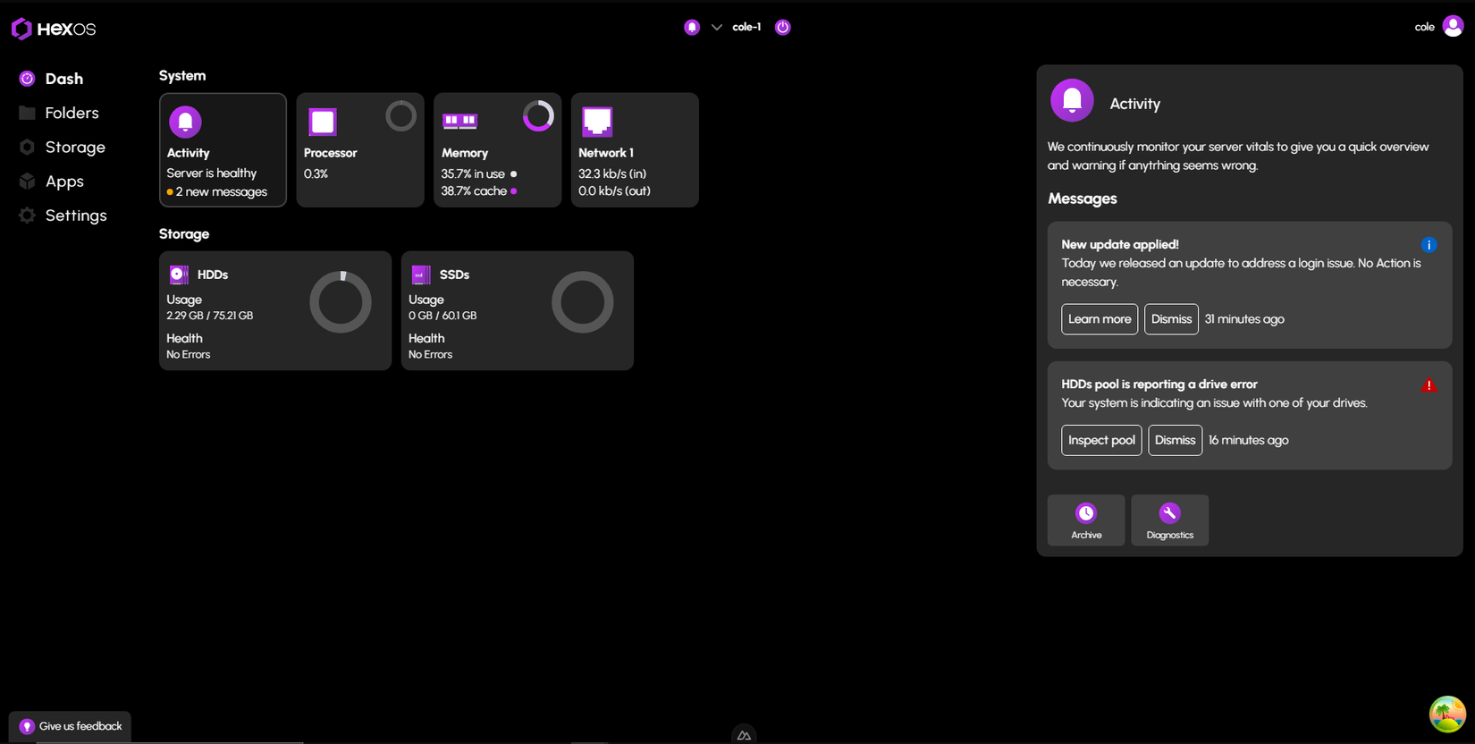Open the cole-1 server dropdown label
This screenshot has width=1475, height=744.
coord(746,27)
